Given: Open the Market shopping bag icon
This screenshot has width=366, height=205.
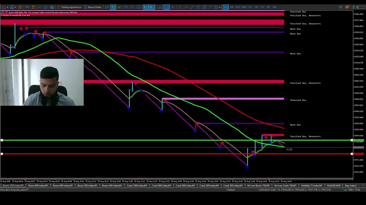Looking at the screenshot, I should (33, 7).
